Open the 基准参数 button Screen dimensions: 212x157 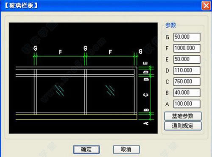tap(183, 116)
